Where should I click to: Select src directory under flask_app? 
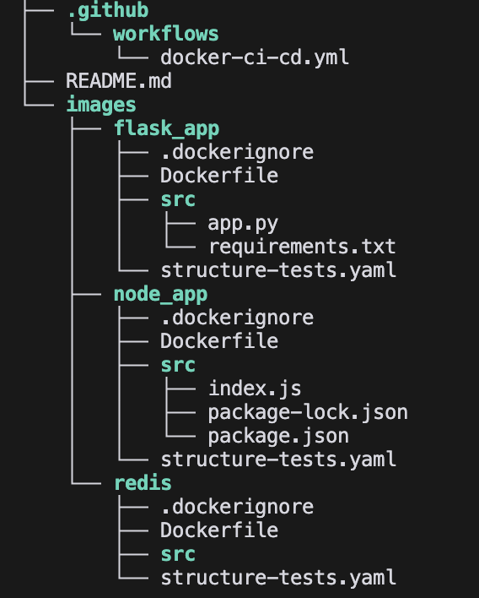coord(178,199)
